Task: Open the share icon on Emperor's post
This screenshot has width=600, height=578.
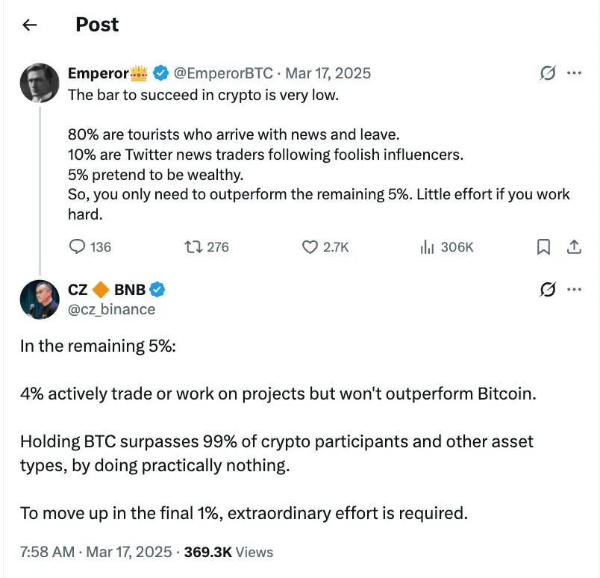Action: point(575,247)
